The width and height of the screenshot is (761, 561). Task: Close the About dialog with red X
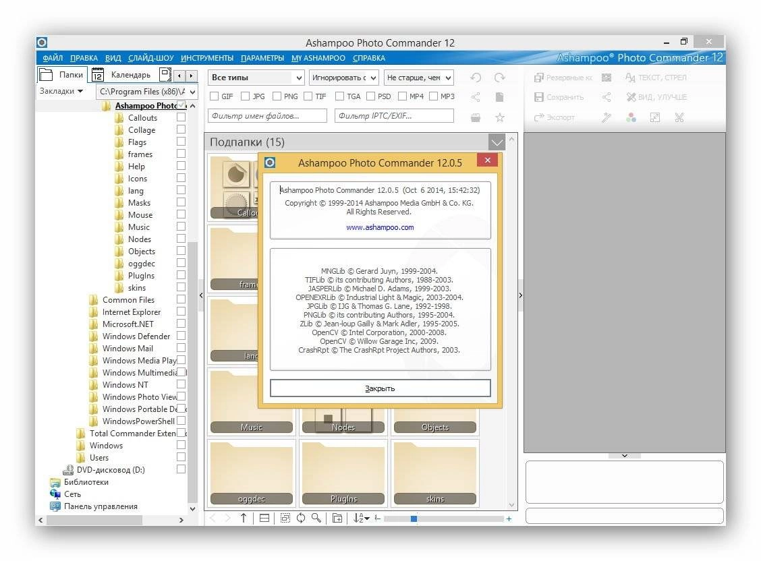(x=487, y=160)
